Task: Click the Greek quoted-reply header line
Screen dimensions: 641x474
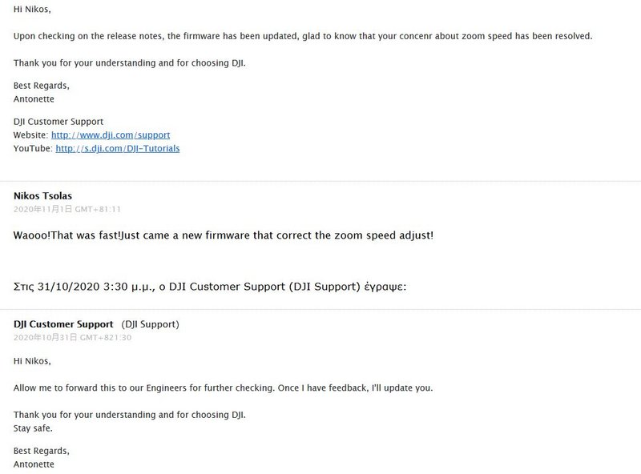Action: pyautogui.click(x=210, y=287)
